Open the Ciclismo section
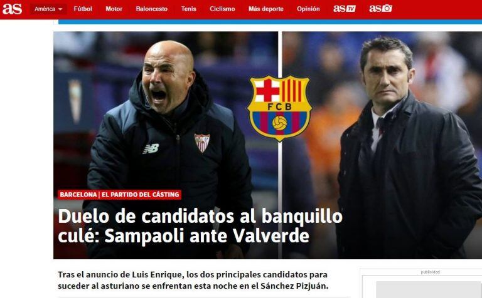This screenshot has height=298, width=482. (x=222, y=9)
